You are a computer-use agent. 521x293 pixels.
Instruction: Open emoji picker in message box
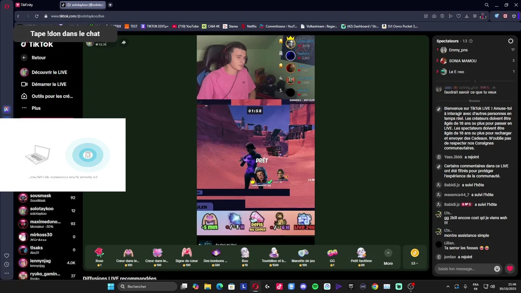coord(497,269)
